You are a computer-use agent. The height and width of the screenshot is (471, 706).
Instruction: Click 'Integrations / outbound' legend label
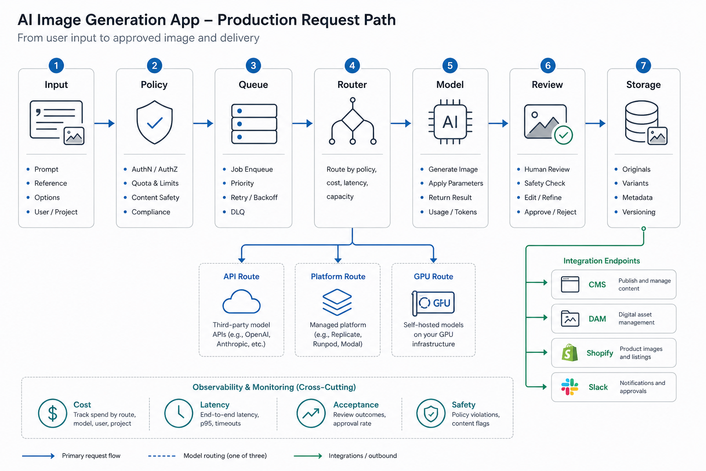pos(363,456)
